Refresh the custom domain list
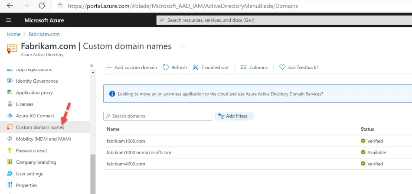 point(175,68)
